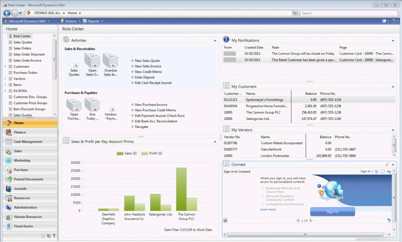This screenshot has height=242, width=402.
Task: Click the Connect settings gear icon
Action: pyautogui.click(x=376, y=171)
